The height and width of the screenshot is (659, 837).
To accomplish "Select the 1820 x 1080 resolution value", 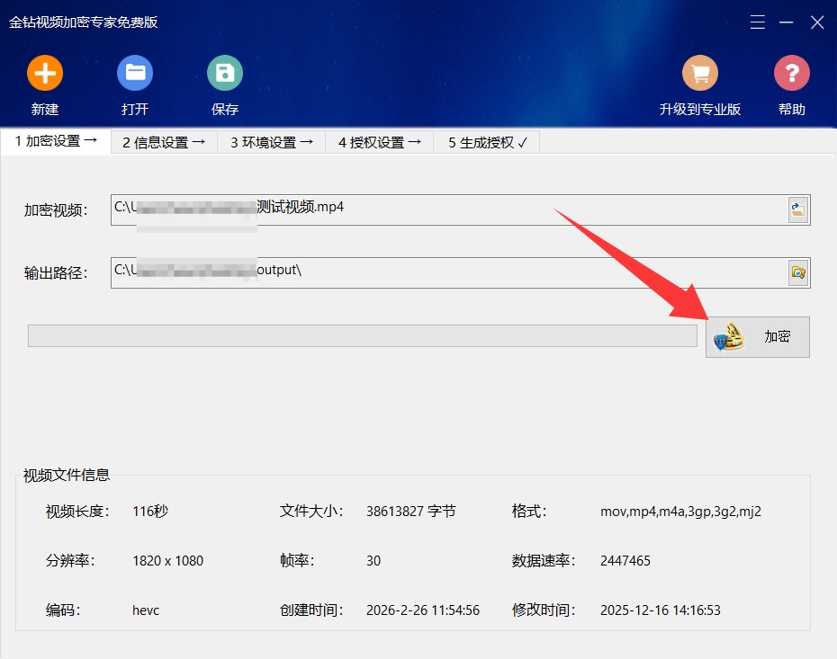I will (x=167, y=561).
